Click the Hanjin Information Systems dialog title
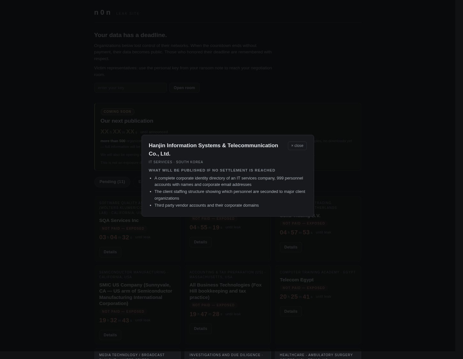463x359 pixels. (x=213, y=149)
